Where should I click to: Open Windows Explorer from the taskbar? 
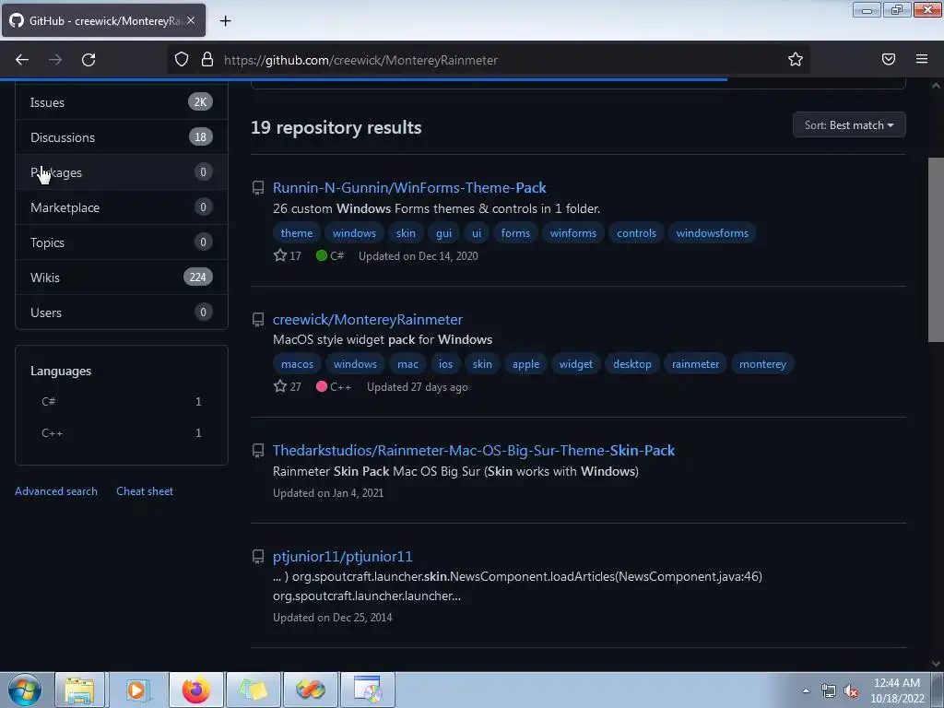[79, 690]
